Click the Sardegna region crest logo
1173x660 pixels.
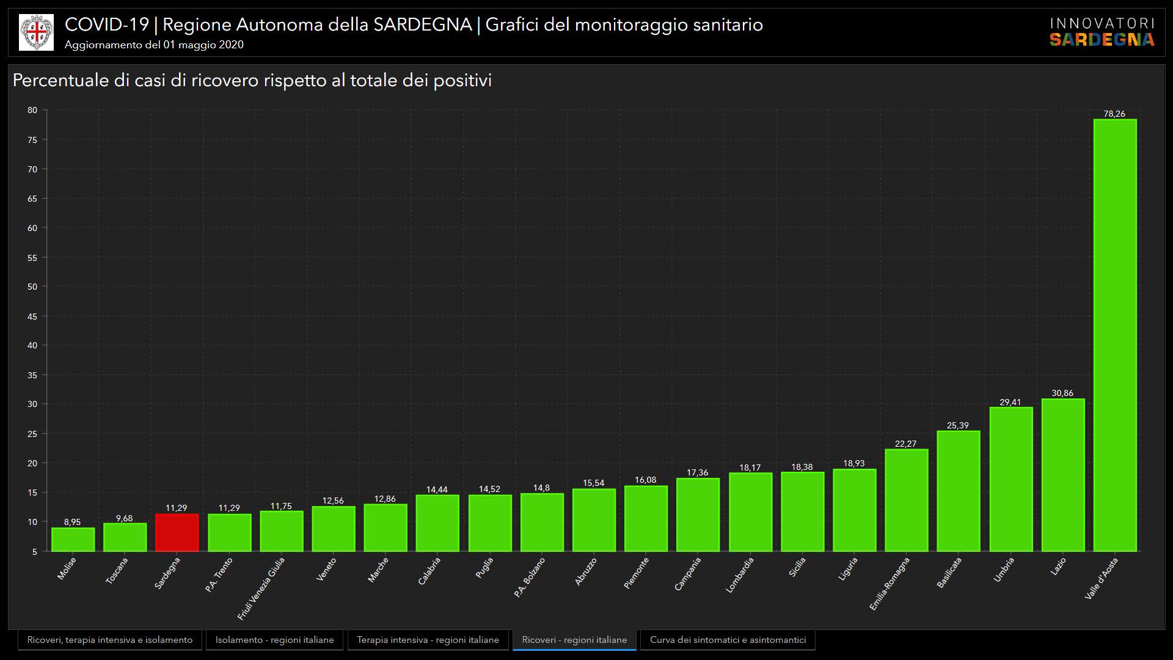36,32
